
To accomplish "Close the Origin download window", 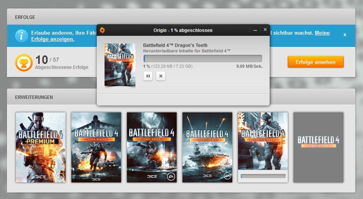I will click(x=265, y=30).
